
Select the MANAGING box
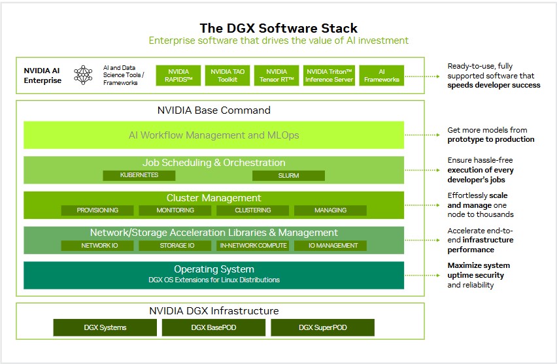coord(330,210)
